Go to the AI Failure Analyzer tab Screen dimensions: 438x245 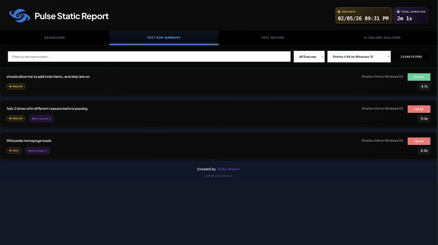(382, 38)
